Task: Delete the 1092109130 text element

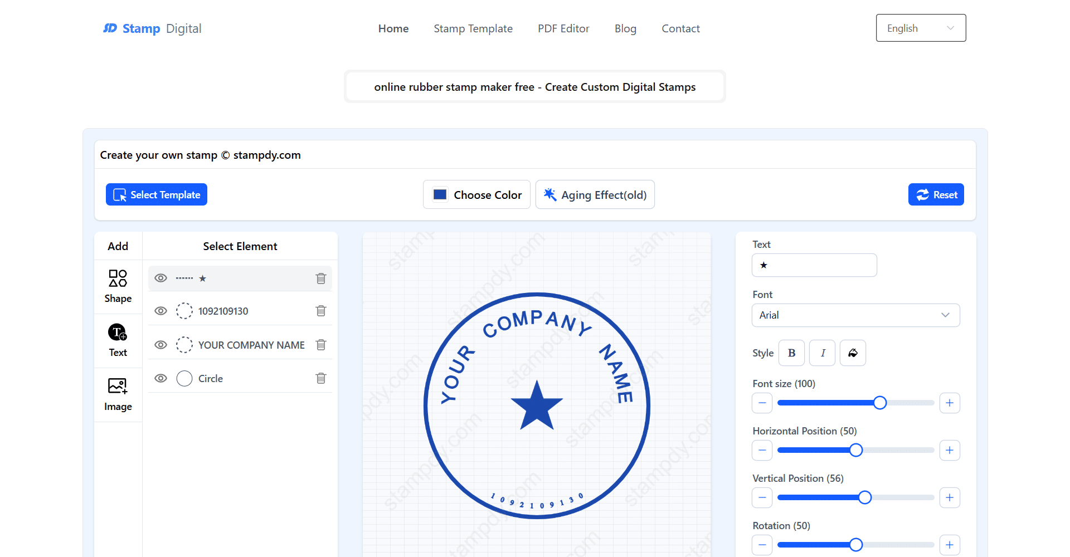Action: (320, 311)
